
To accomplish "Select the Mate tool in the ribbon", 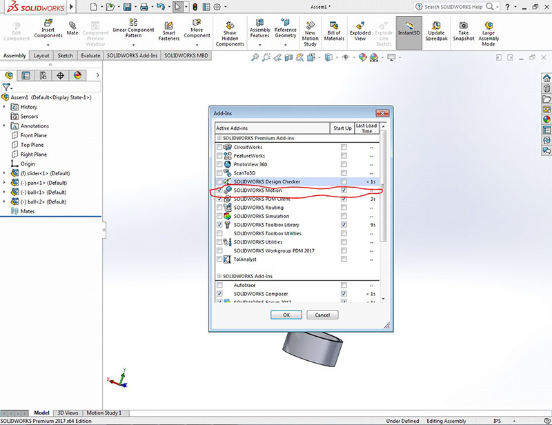I will point(72,28).
